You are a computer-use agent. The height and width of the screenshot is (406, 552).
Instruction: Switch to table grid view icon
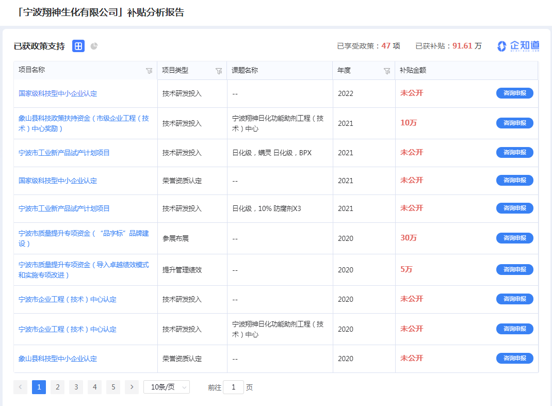tap(78, 46)
